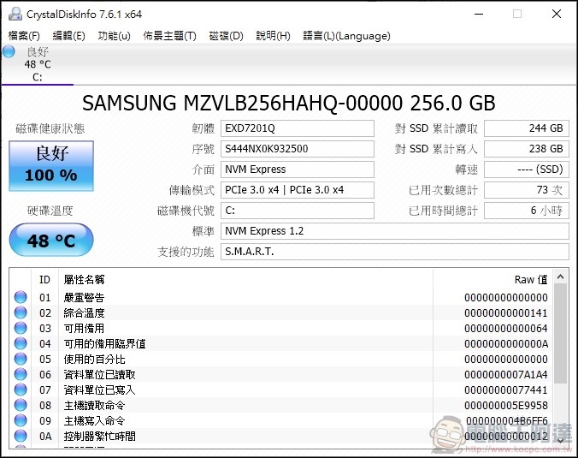Screen dimensions: 578x458
Task: Click raw value 000000005E9958
Action: pos(506,406)
